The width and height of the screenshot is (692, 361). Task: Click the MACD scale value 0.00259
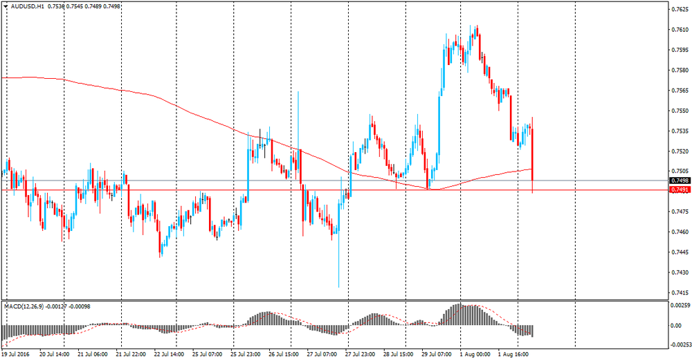point(680,305)
